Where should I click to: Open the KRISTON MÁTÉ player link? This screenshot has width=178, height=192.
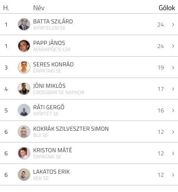click(53, 150)
